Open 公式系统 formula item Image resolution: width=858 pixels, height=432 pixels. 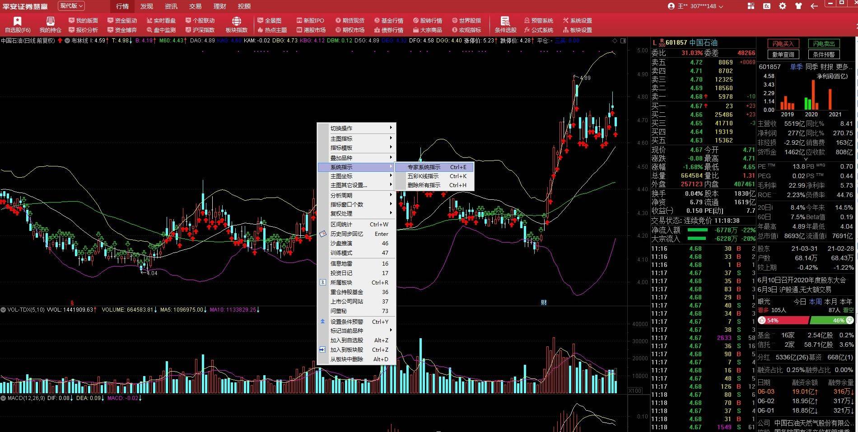coord(538,30)
